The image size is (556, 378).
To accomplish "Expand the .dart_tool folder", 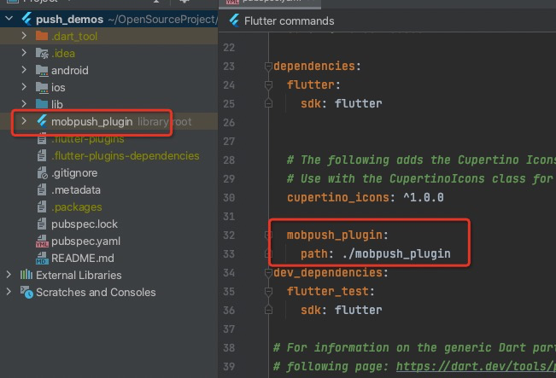I will [24, 36].
